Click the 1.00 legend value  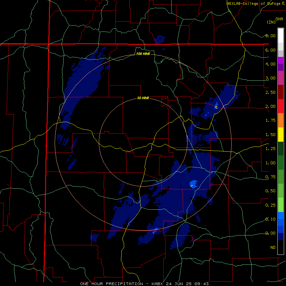[x=270, y=163]
